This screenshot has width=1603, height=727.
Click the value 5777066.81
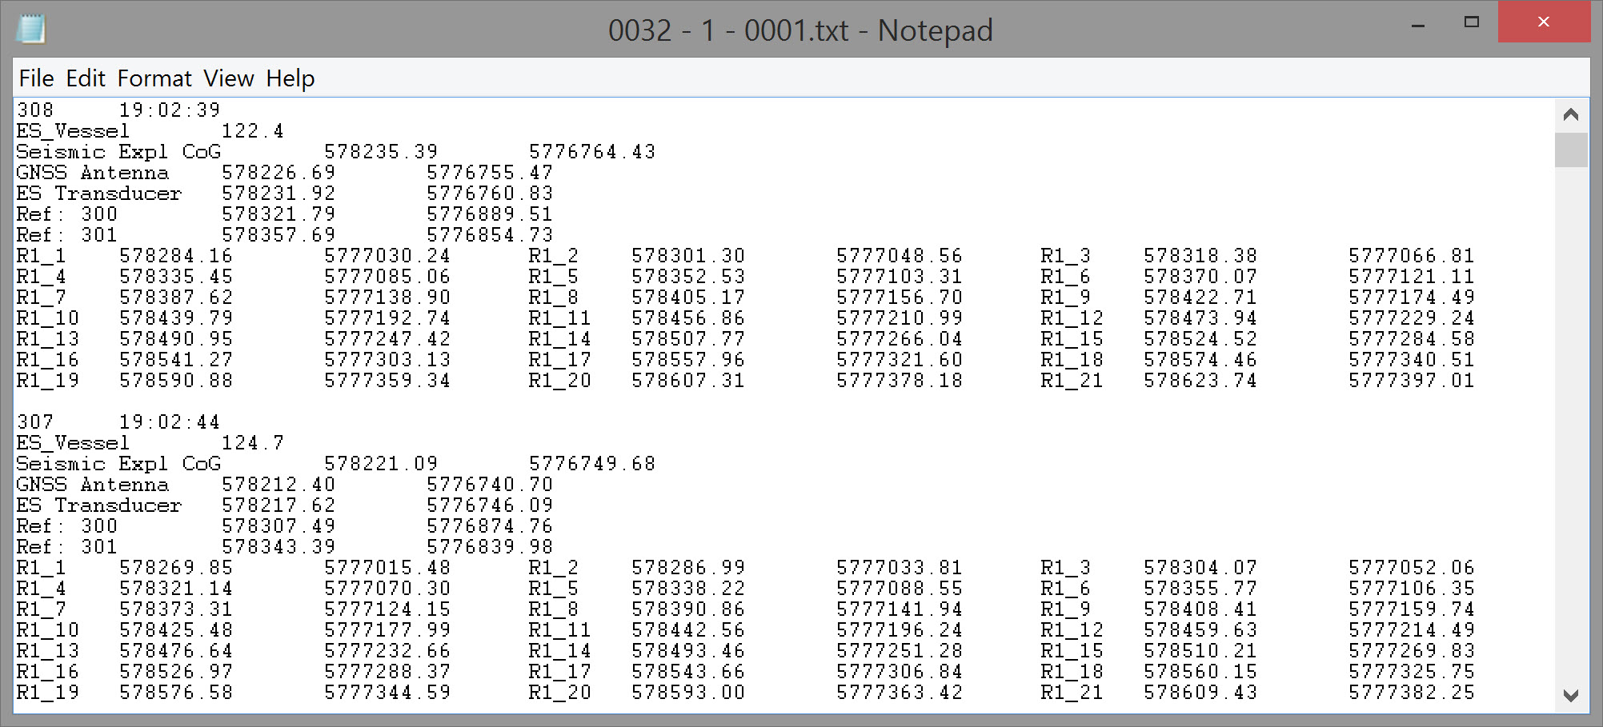[x=1412, y=255]
